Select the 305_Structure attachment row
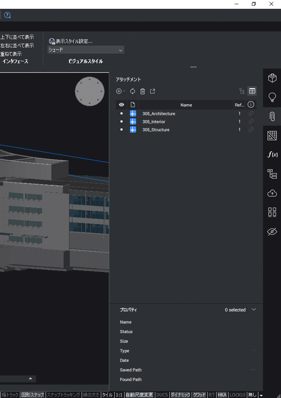Image resolution: width=281 pixels, height=398 pixels. [x=186, y=129]
